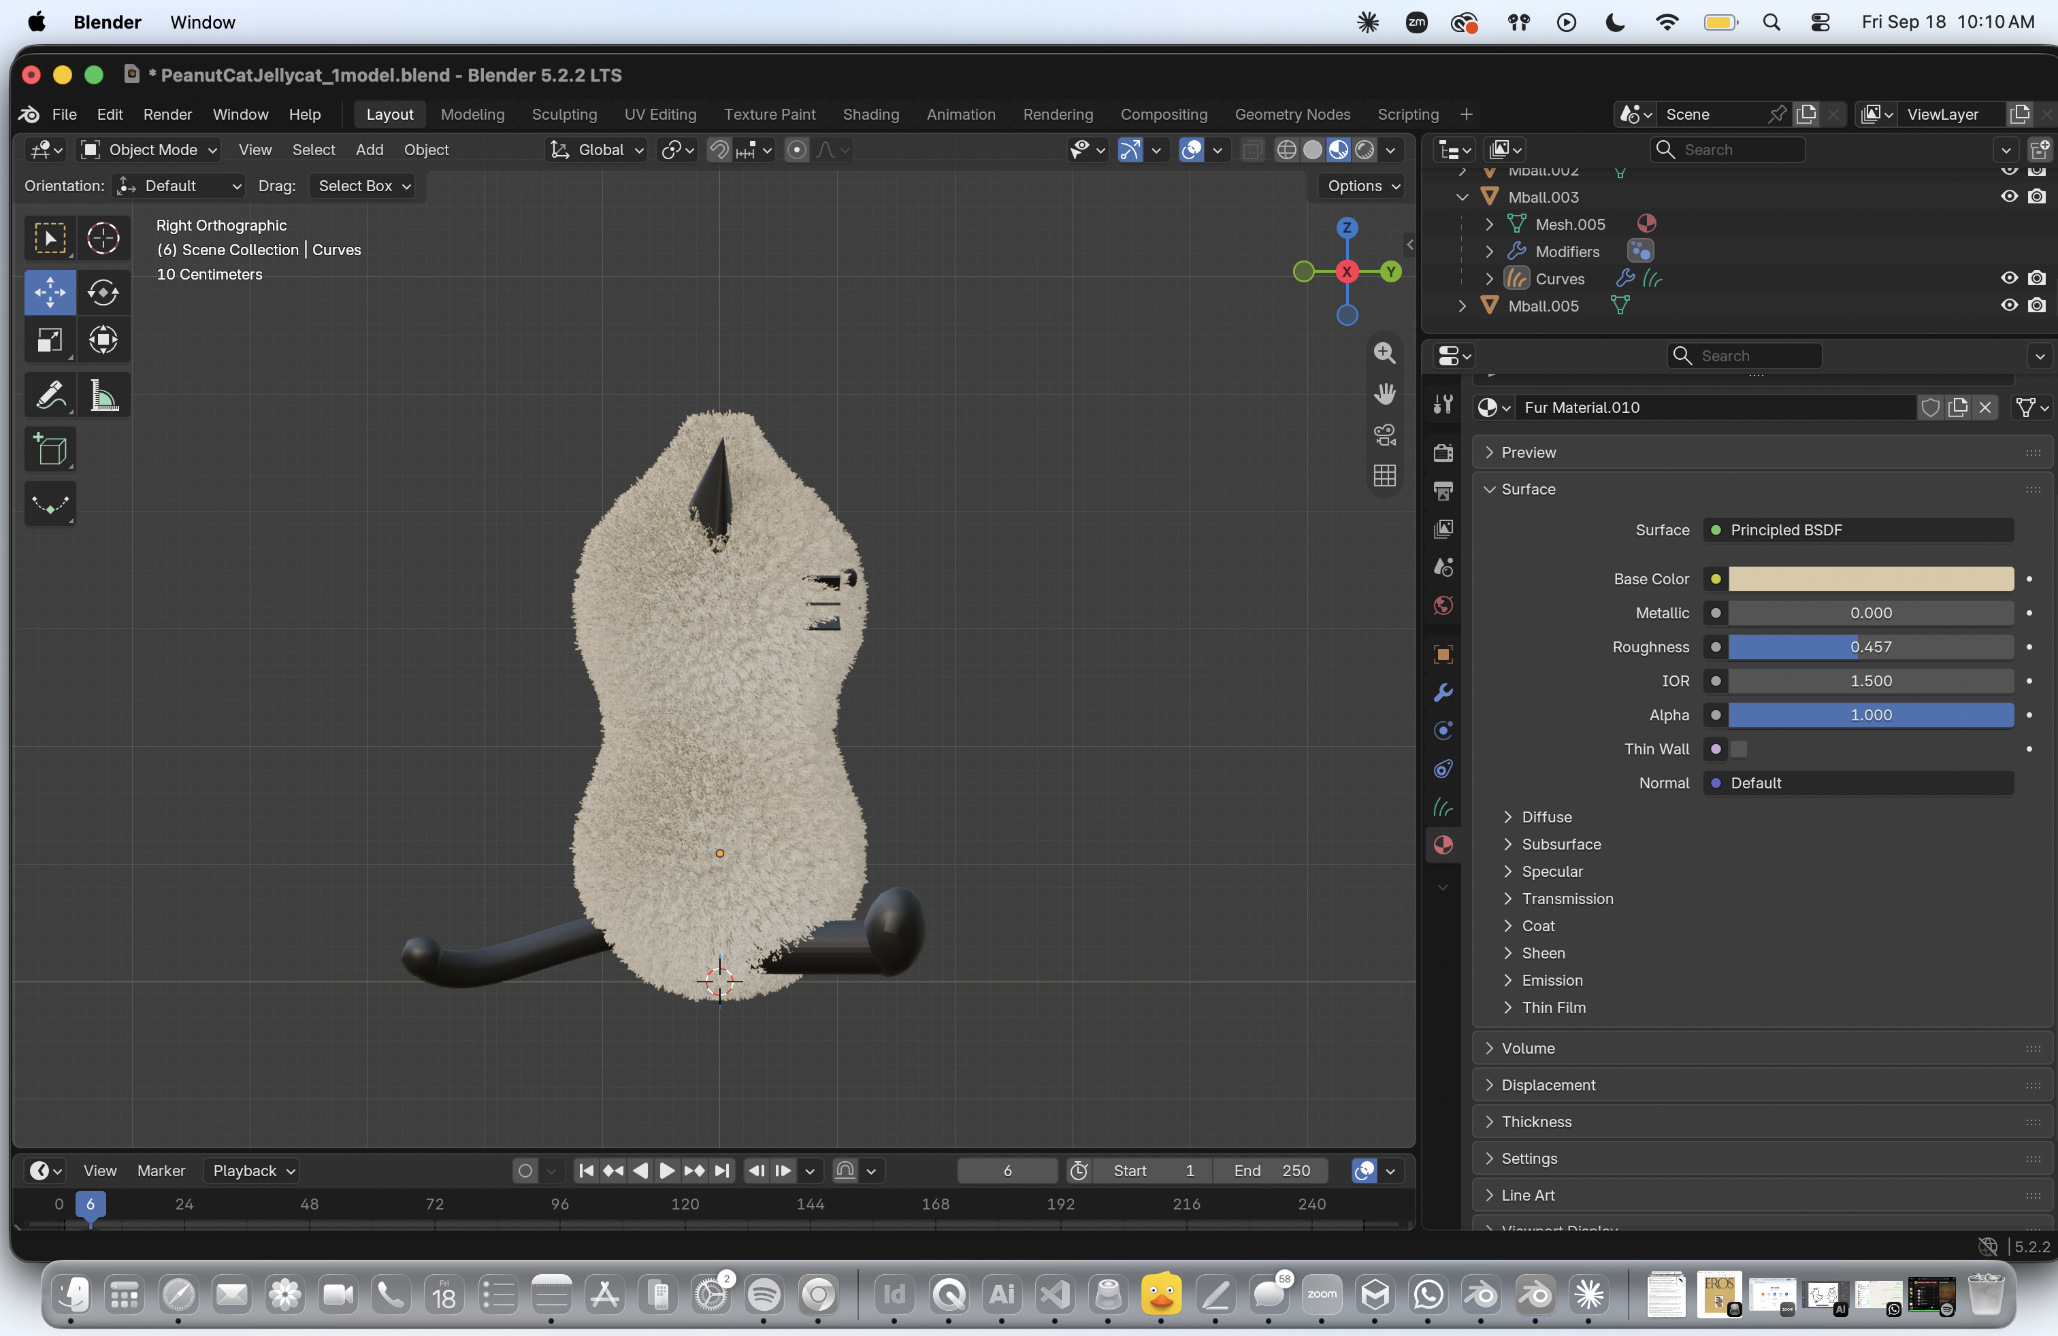Open the View Layer properties tab
Screen dimensions: 2058x1336
1443,529
